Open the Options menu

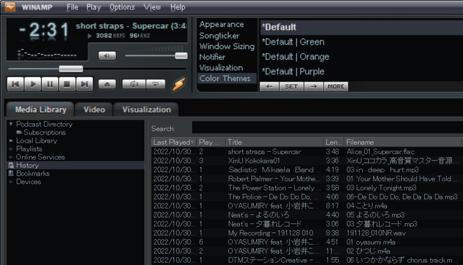click(x=122, y=7)
